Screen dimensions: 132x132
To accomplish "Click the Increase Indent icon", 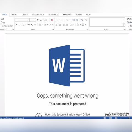I will point(77,20).
